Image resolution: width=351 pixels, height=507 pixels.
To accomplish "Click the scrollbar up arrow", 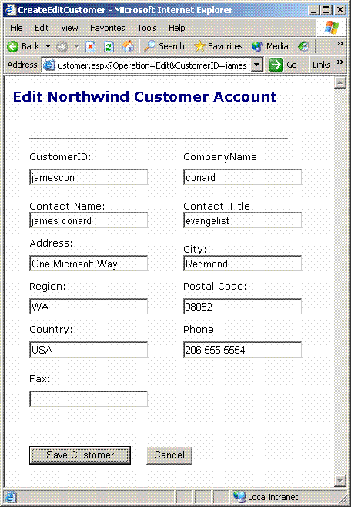I will click(339, 82).
